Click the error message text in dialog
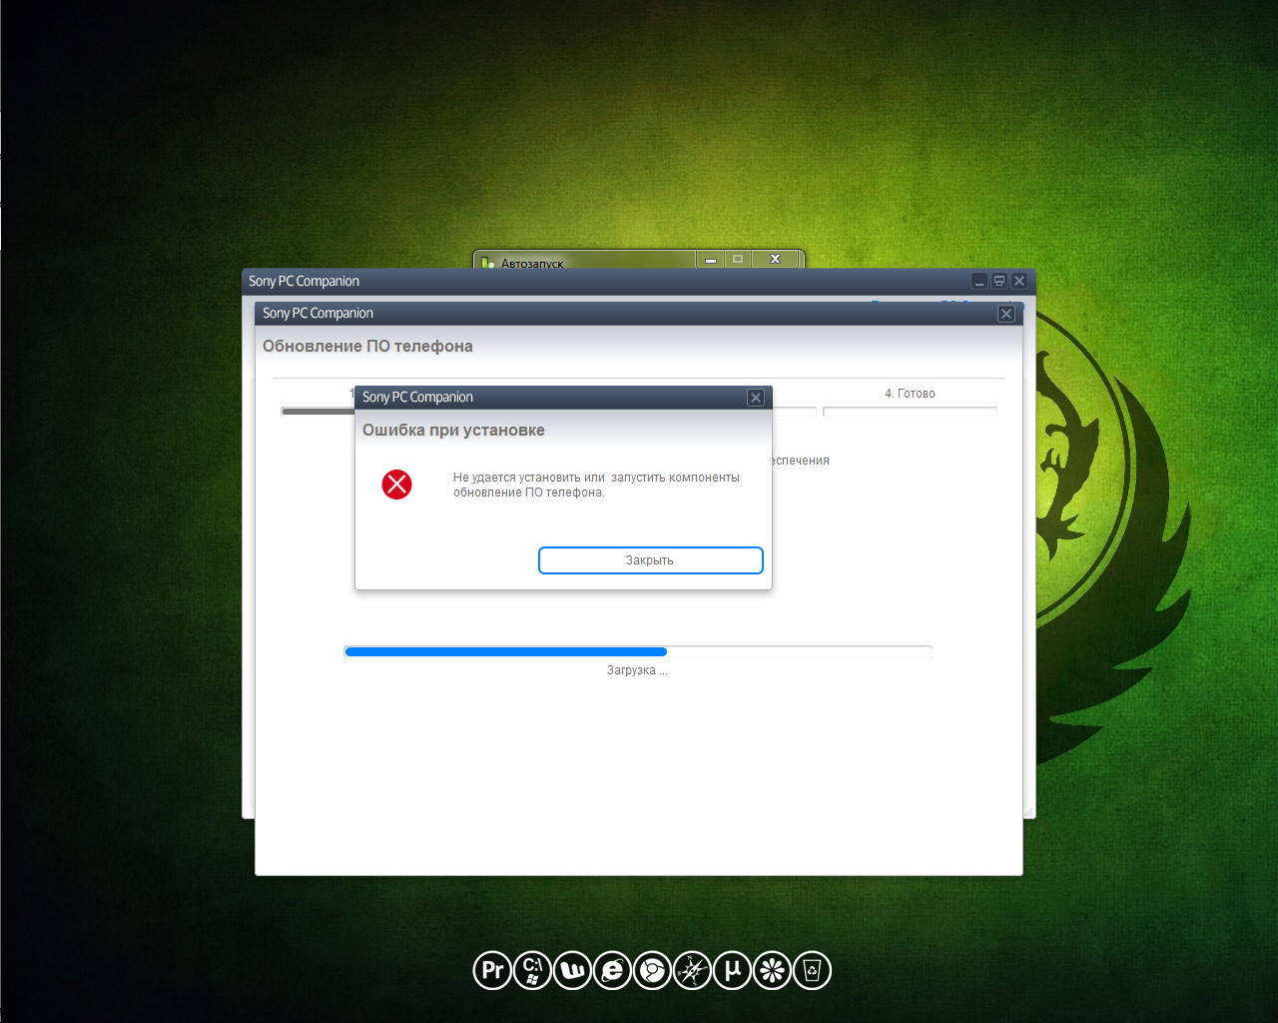This screenshot has height=1023, width=1278. click(x=596, y=485)
